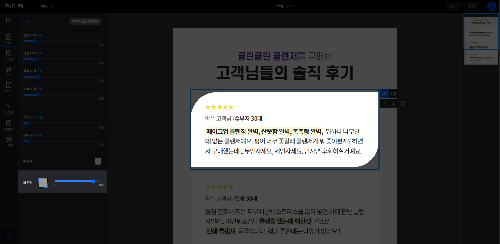This screenshot has height=244, width=500.
Task: Click the 라운딩 label
Action: 28,183
